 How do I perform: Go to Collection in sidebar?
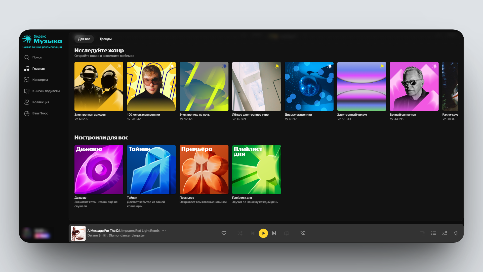click(41, 102)
